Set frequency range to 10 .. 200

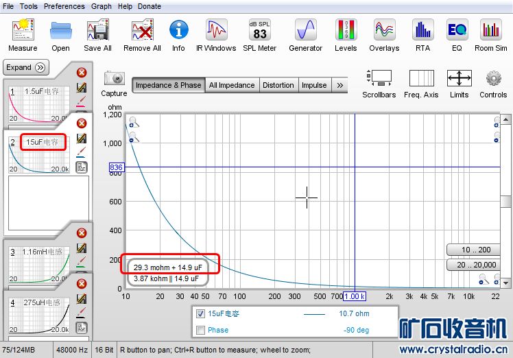475,250
